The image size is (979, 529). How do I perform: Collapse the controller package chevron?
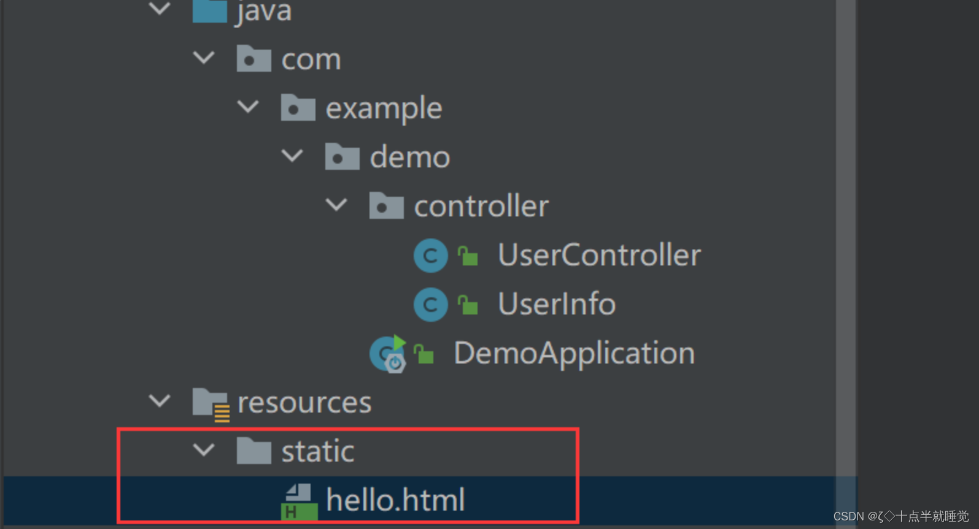point(336,205)
